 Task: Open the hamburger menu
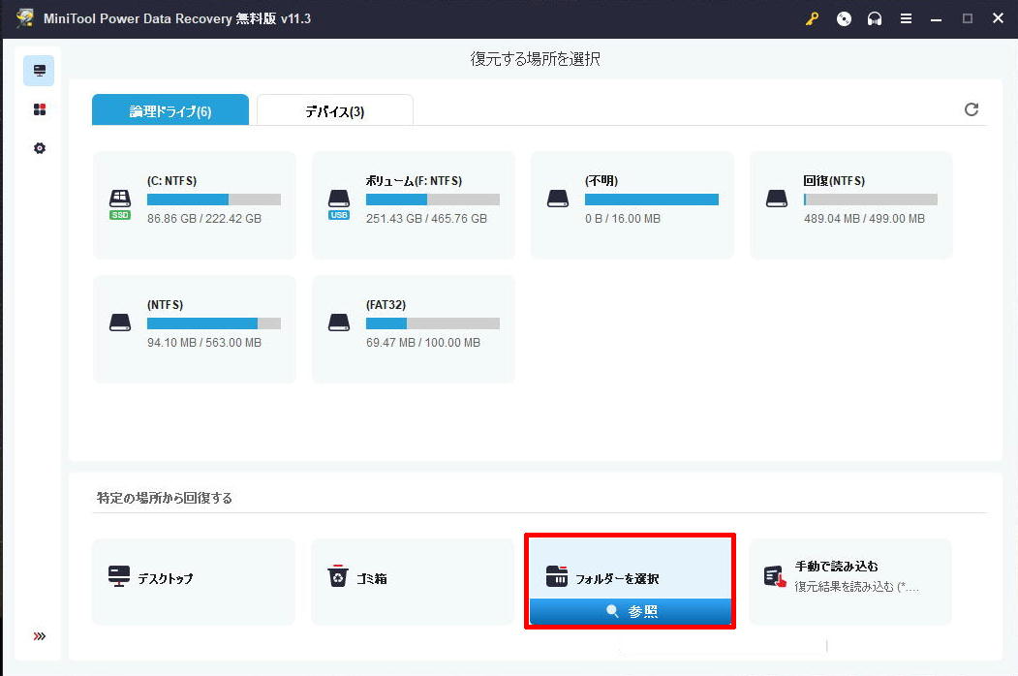point(906,17)
